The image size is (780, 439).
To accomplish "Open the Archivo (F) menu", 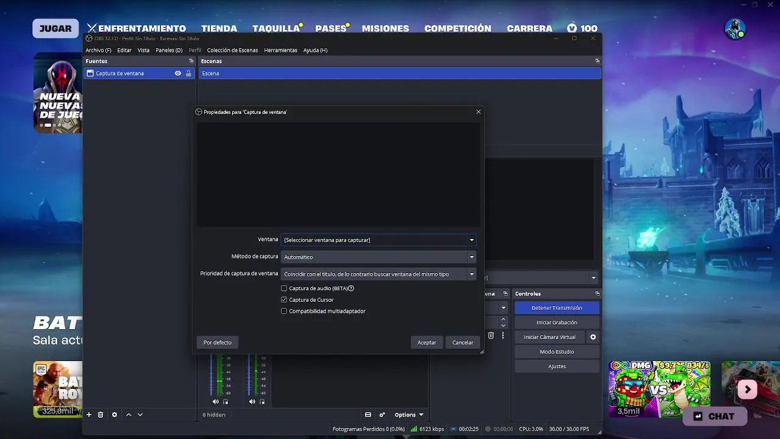I will pyautogui.click(x=98, y=50).
